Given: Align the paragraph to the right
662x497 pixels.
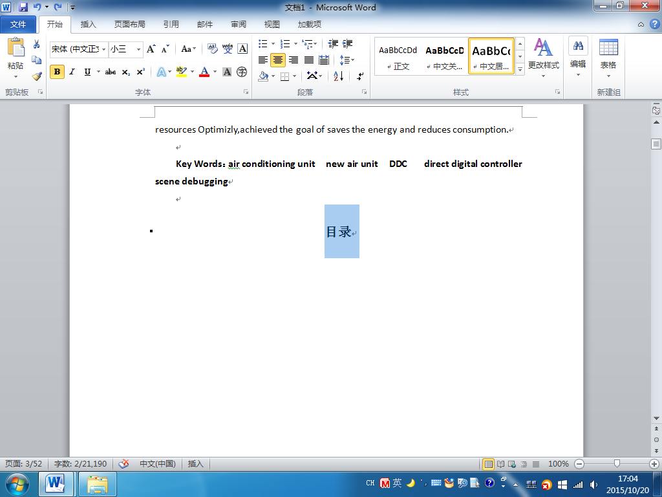Looking at the screenshot, I should tap(294, 60).
